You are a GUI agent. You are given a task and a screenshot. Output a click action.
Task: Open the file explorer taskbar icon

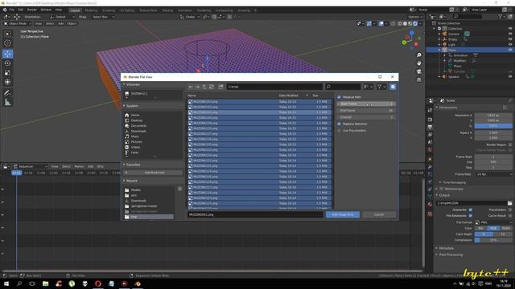(x=45, y=283)
